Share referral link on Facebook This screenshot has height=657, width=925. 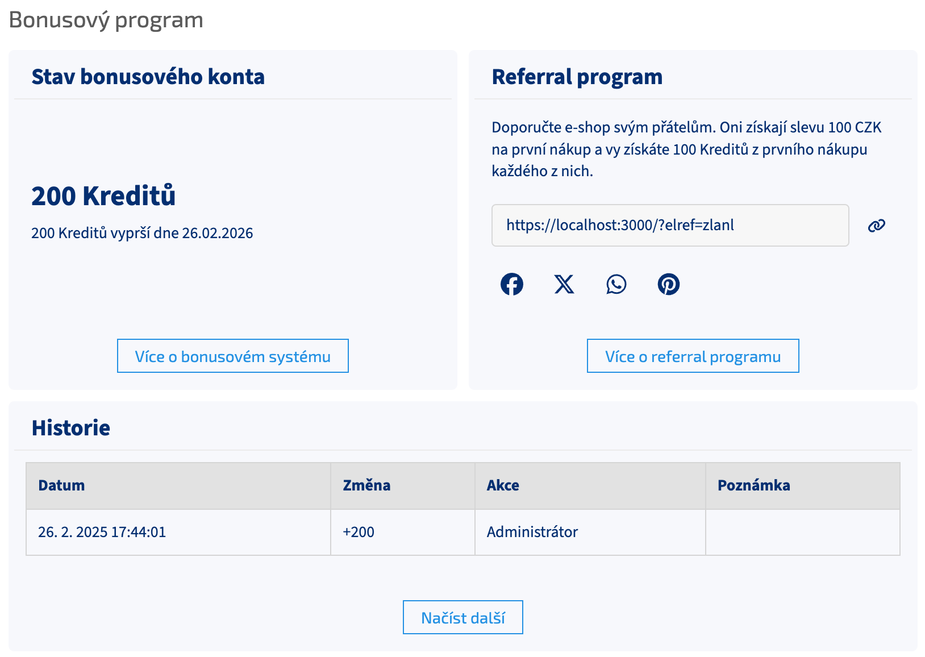511,284
